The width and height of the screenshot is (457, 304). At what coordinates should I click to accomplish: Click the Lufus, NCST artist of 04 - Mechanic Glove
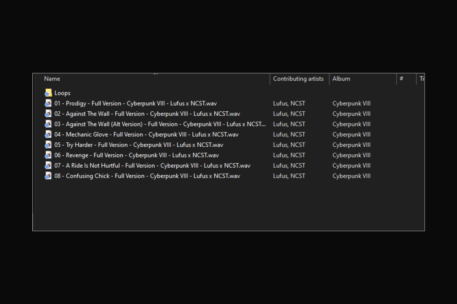coord(289,134)
